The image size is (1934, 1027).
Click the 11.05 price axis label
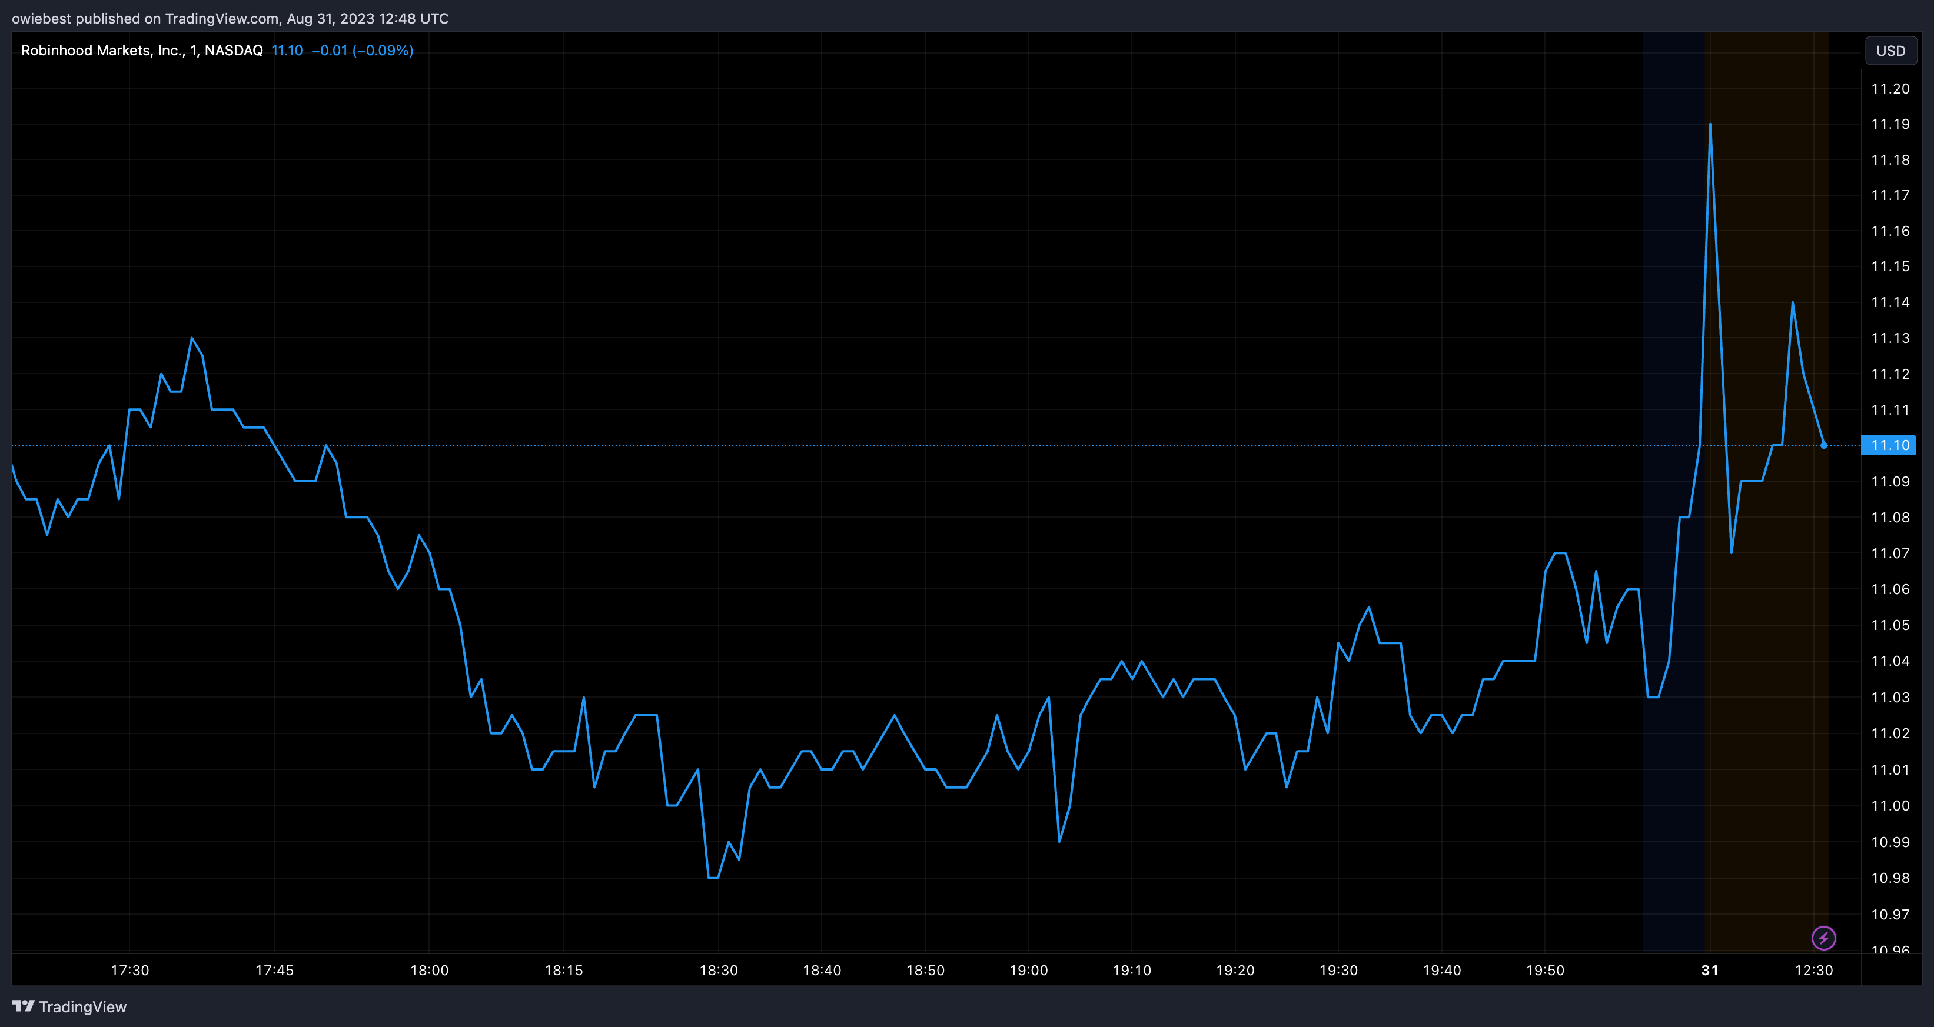tap(1890, 626)
